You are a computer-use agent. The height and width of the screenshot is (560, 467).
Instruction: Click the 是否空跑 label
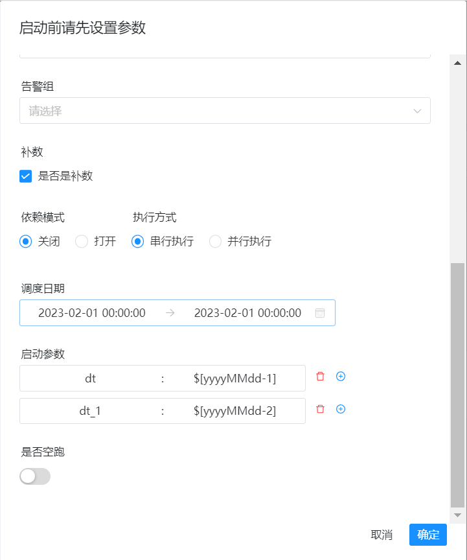[x=43, y=451]
